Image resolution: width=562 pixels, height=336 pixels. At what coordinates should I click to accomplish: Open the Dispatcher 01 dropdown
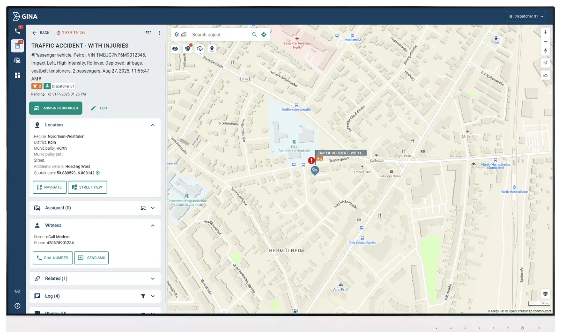point(525,16)
